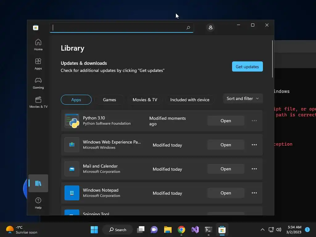
Task: Click Get updates button
Action: (247, 67)
